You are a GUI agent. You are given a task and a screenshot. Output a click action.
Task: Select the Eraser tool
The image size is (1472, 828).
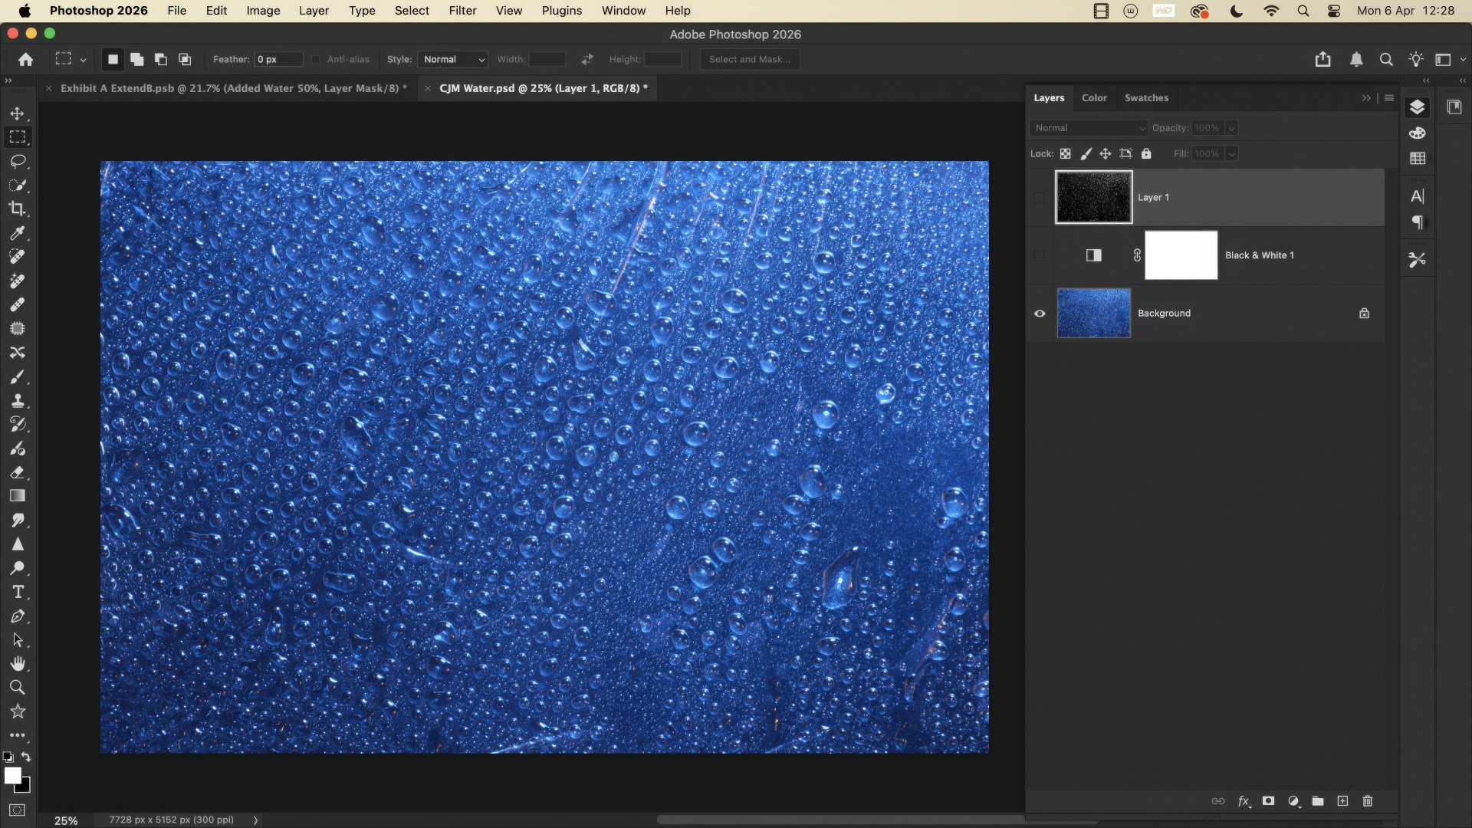coord(18,472)
